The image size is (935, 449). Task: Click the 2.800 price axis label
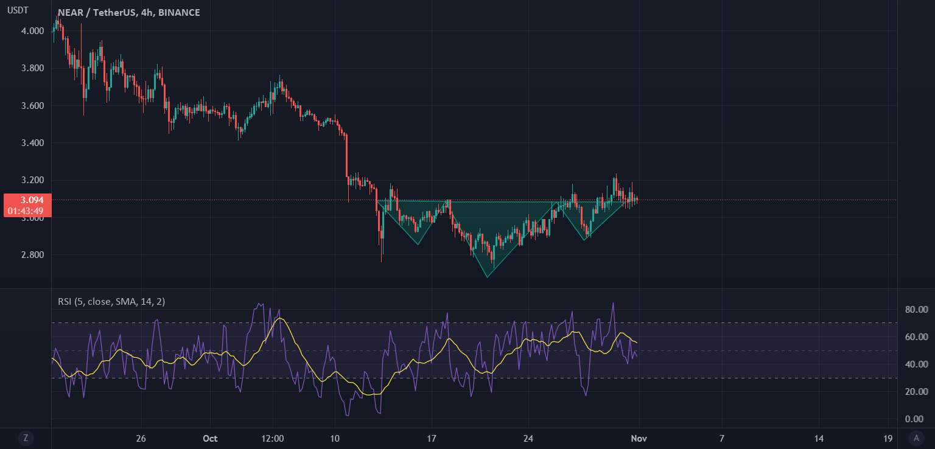click(33, 255)
